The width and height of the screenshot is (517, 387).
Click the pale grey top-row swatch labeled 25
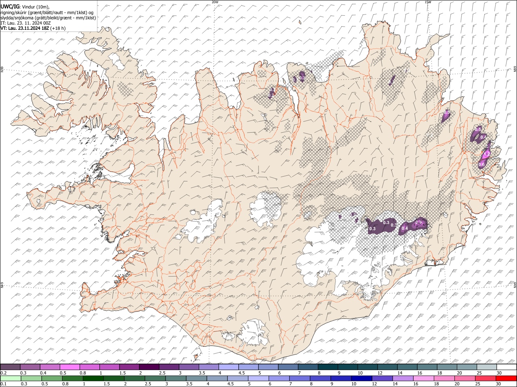click(487, 367)
